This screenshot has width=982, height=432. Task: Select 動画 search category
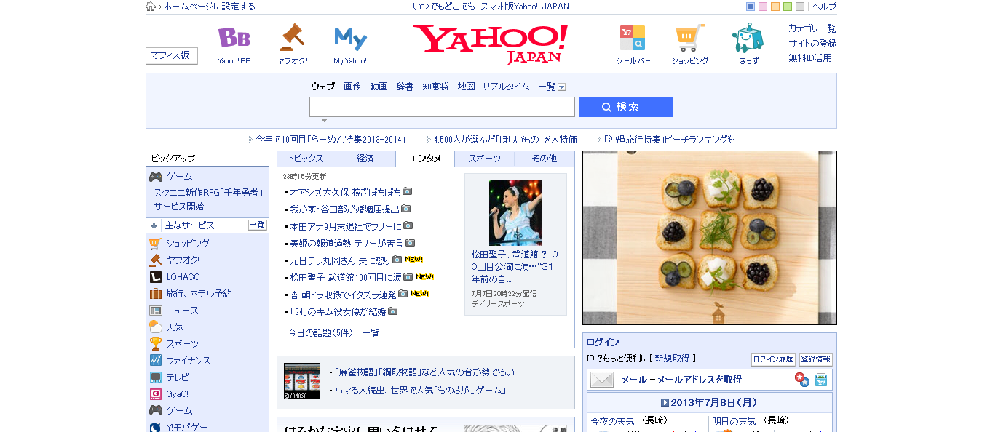click(x=379, y=87)
